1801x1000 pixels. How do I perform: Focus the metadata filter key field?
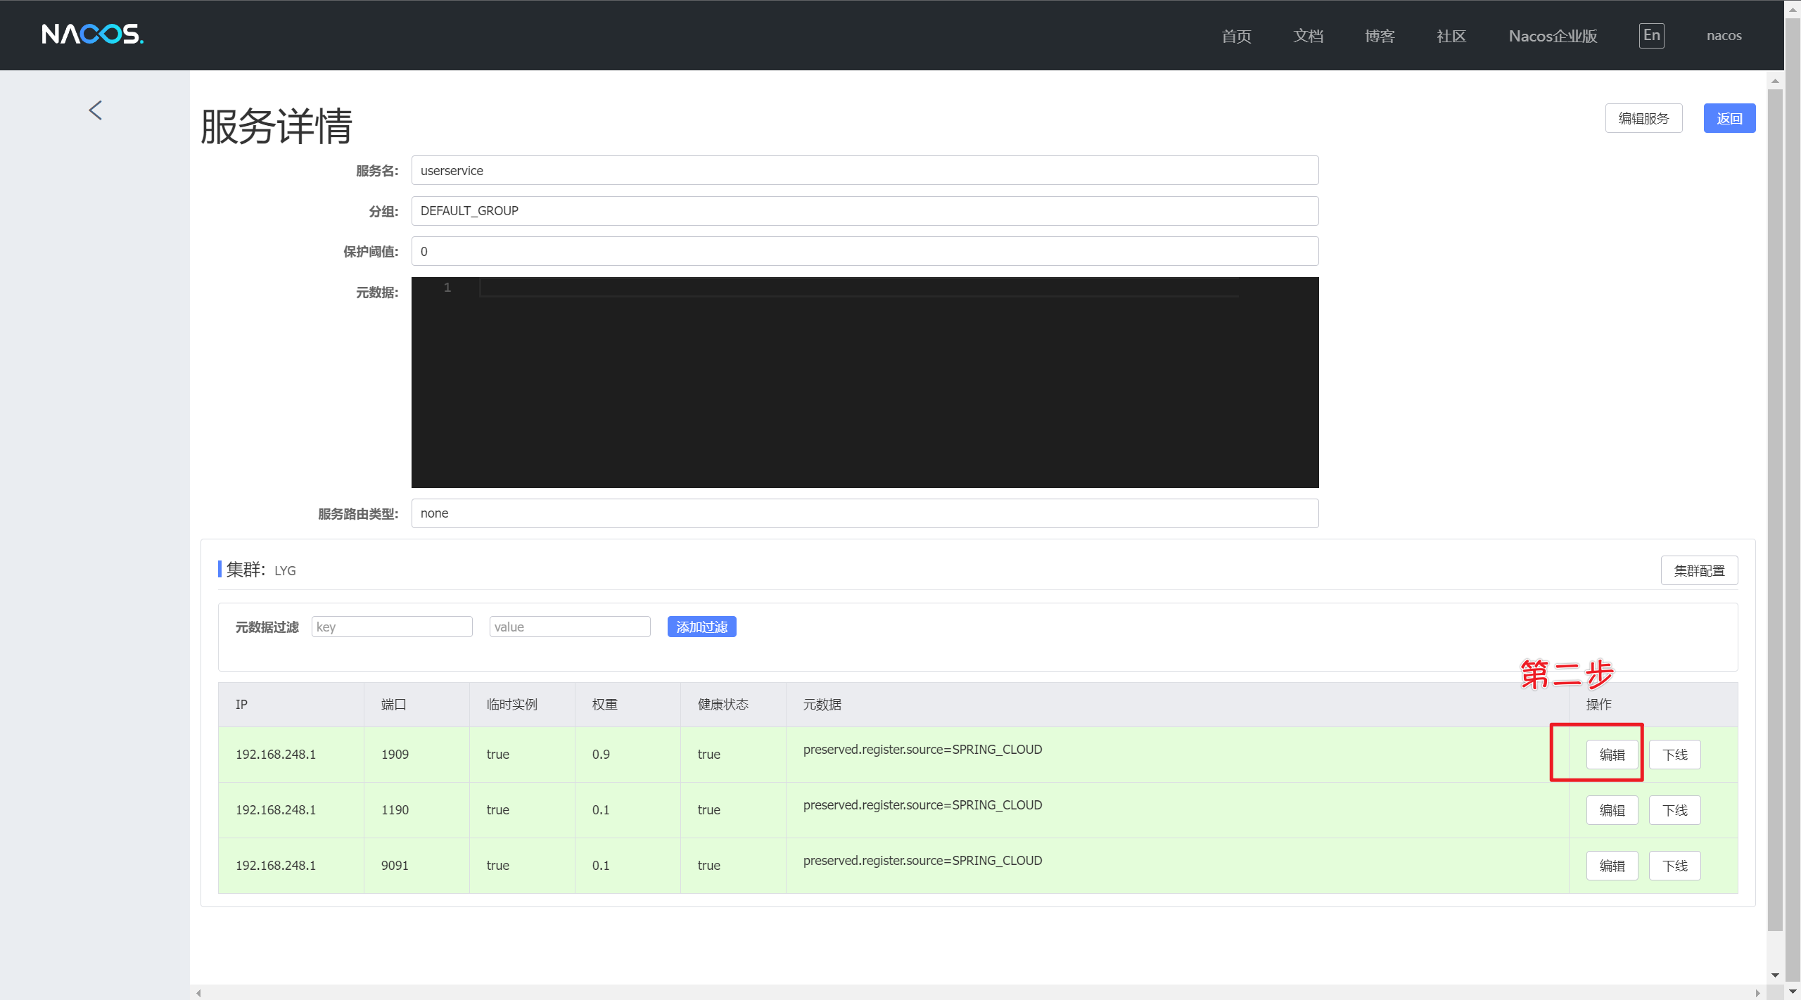click(391, 627)
